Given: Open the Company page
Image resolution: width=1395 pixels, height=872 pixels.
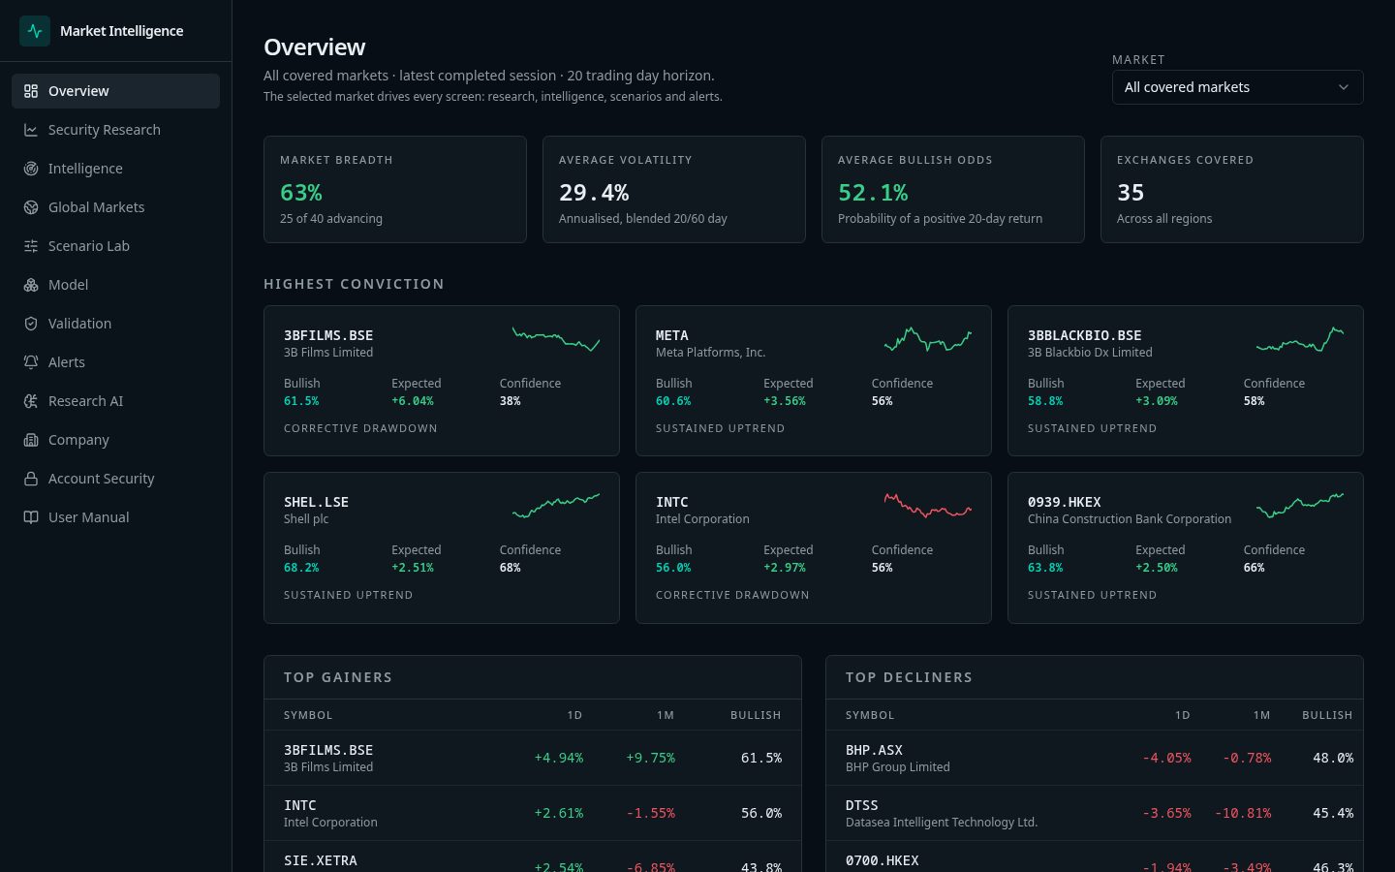Looking at the screenshot, I should point(115,440).
